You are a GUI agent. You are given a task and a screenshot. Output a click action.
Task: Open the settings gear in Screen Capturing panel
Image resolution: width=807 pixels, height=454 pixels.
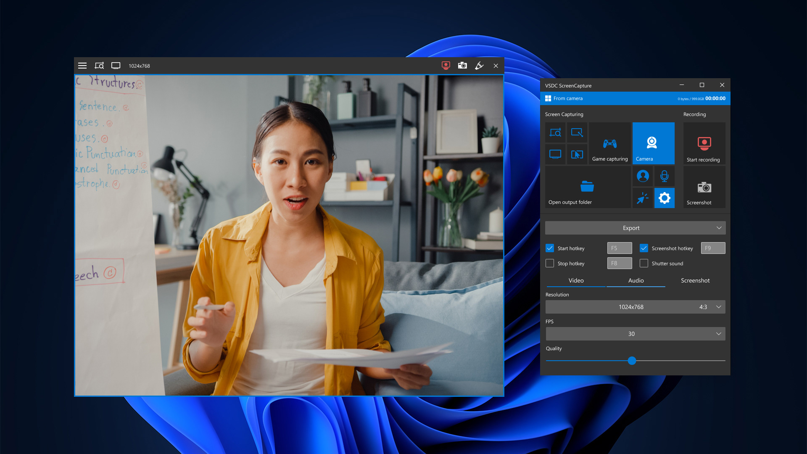(x=665, y=198)
